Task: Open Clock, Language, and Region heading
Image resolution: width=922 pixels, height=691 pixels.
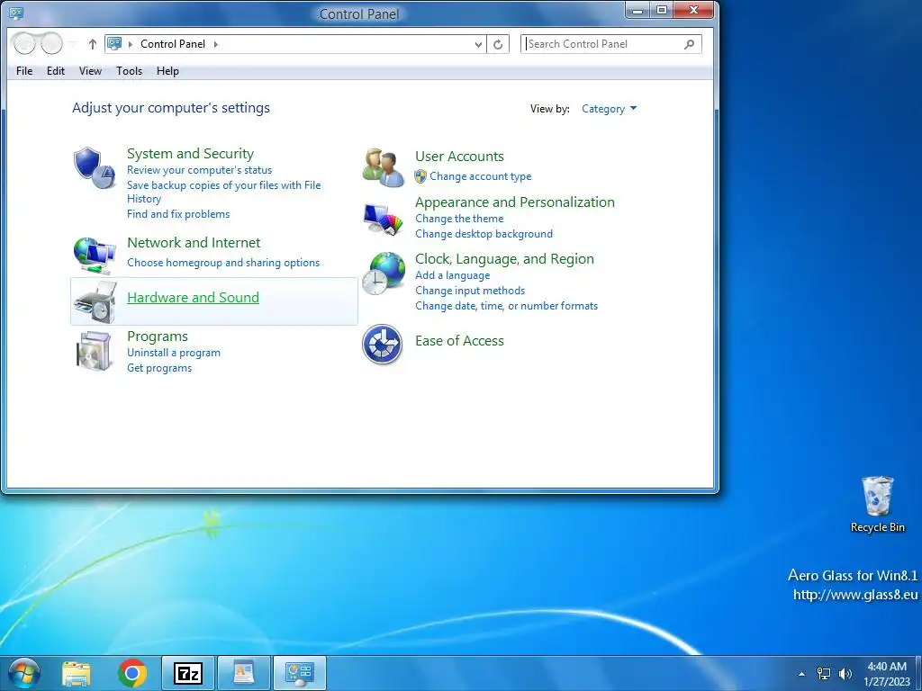Action: click(x=504, y=259)
